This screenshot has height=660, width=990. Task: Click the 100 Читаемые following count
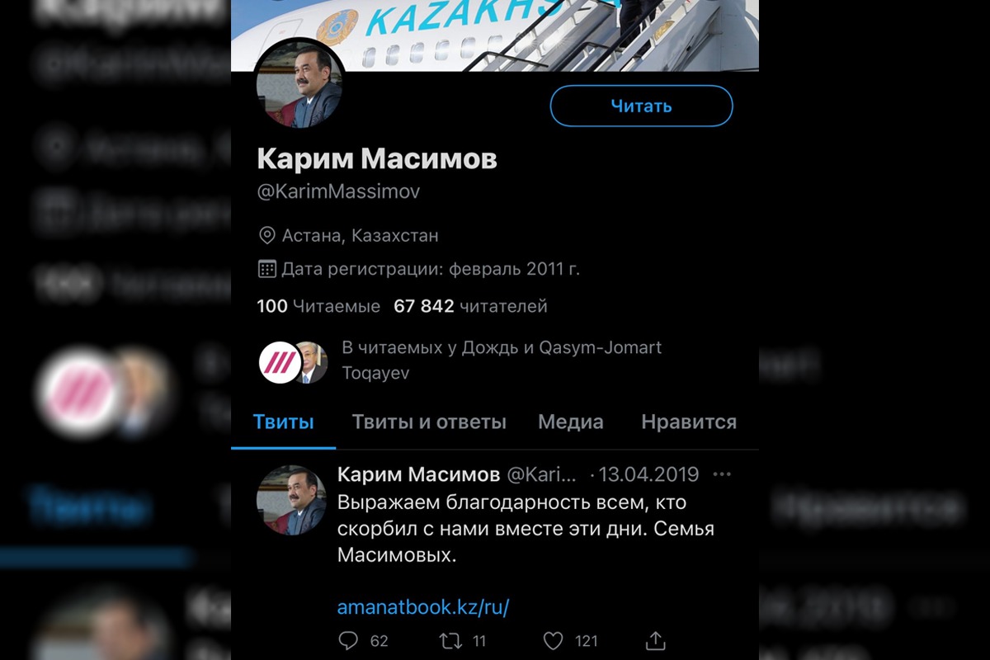pos(318,307)
